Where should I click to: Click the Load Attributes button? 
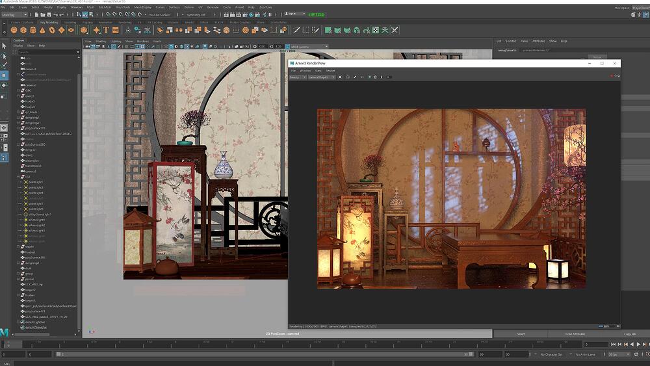[x=575, y=333]
